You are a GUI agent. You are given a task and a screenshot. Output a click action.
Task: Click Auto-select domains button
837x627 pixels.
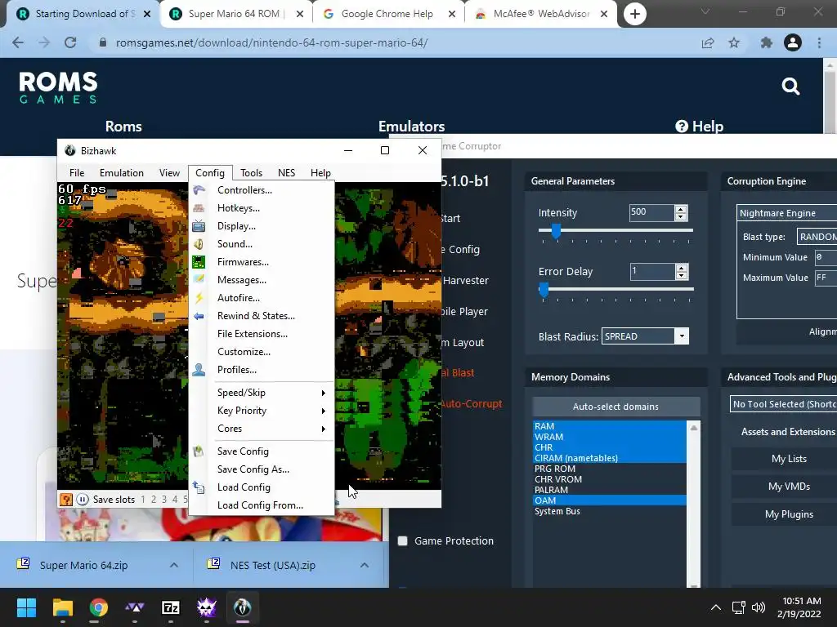pos(616,407)
